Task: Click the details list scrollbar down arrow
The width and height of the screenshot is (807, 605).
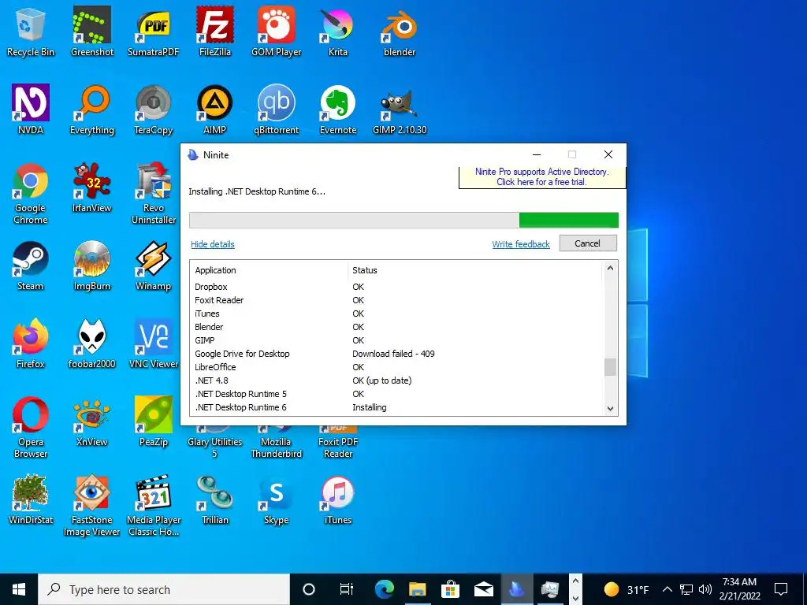Action: [610, 409]
